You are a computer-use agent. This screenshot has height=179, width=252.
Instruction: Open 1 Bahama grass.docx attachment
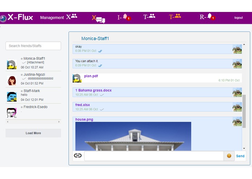(x=94, y=90)
